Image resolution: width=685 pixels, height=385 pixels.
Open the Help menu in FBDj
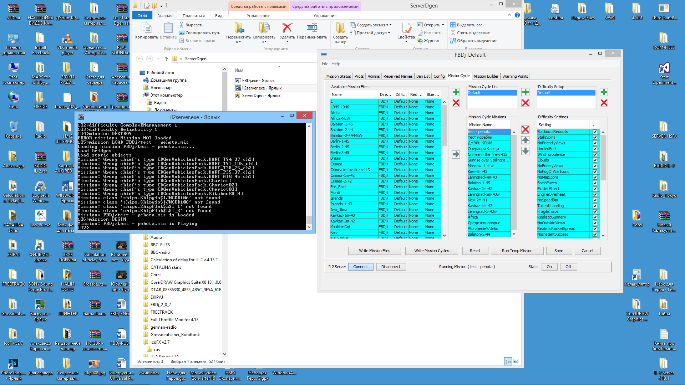pyautogui.click(x=336, y=64)
